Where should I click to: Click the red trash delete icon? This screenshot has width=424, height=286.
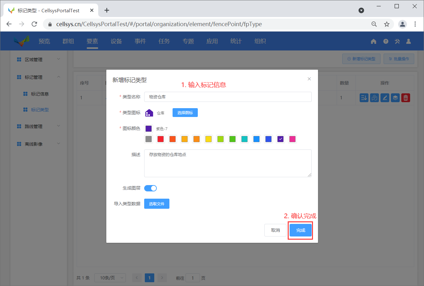pos(406,98)
